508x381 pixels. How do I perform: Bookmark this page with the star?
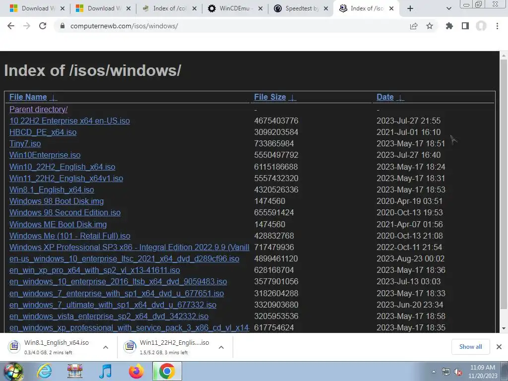(430, 26)
